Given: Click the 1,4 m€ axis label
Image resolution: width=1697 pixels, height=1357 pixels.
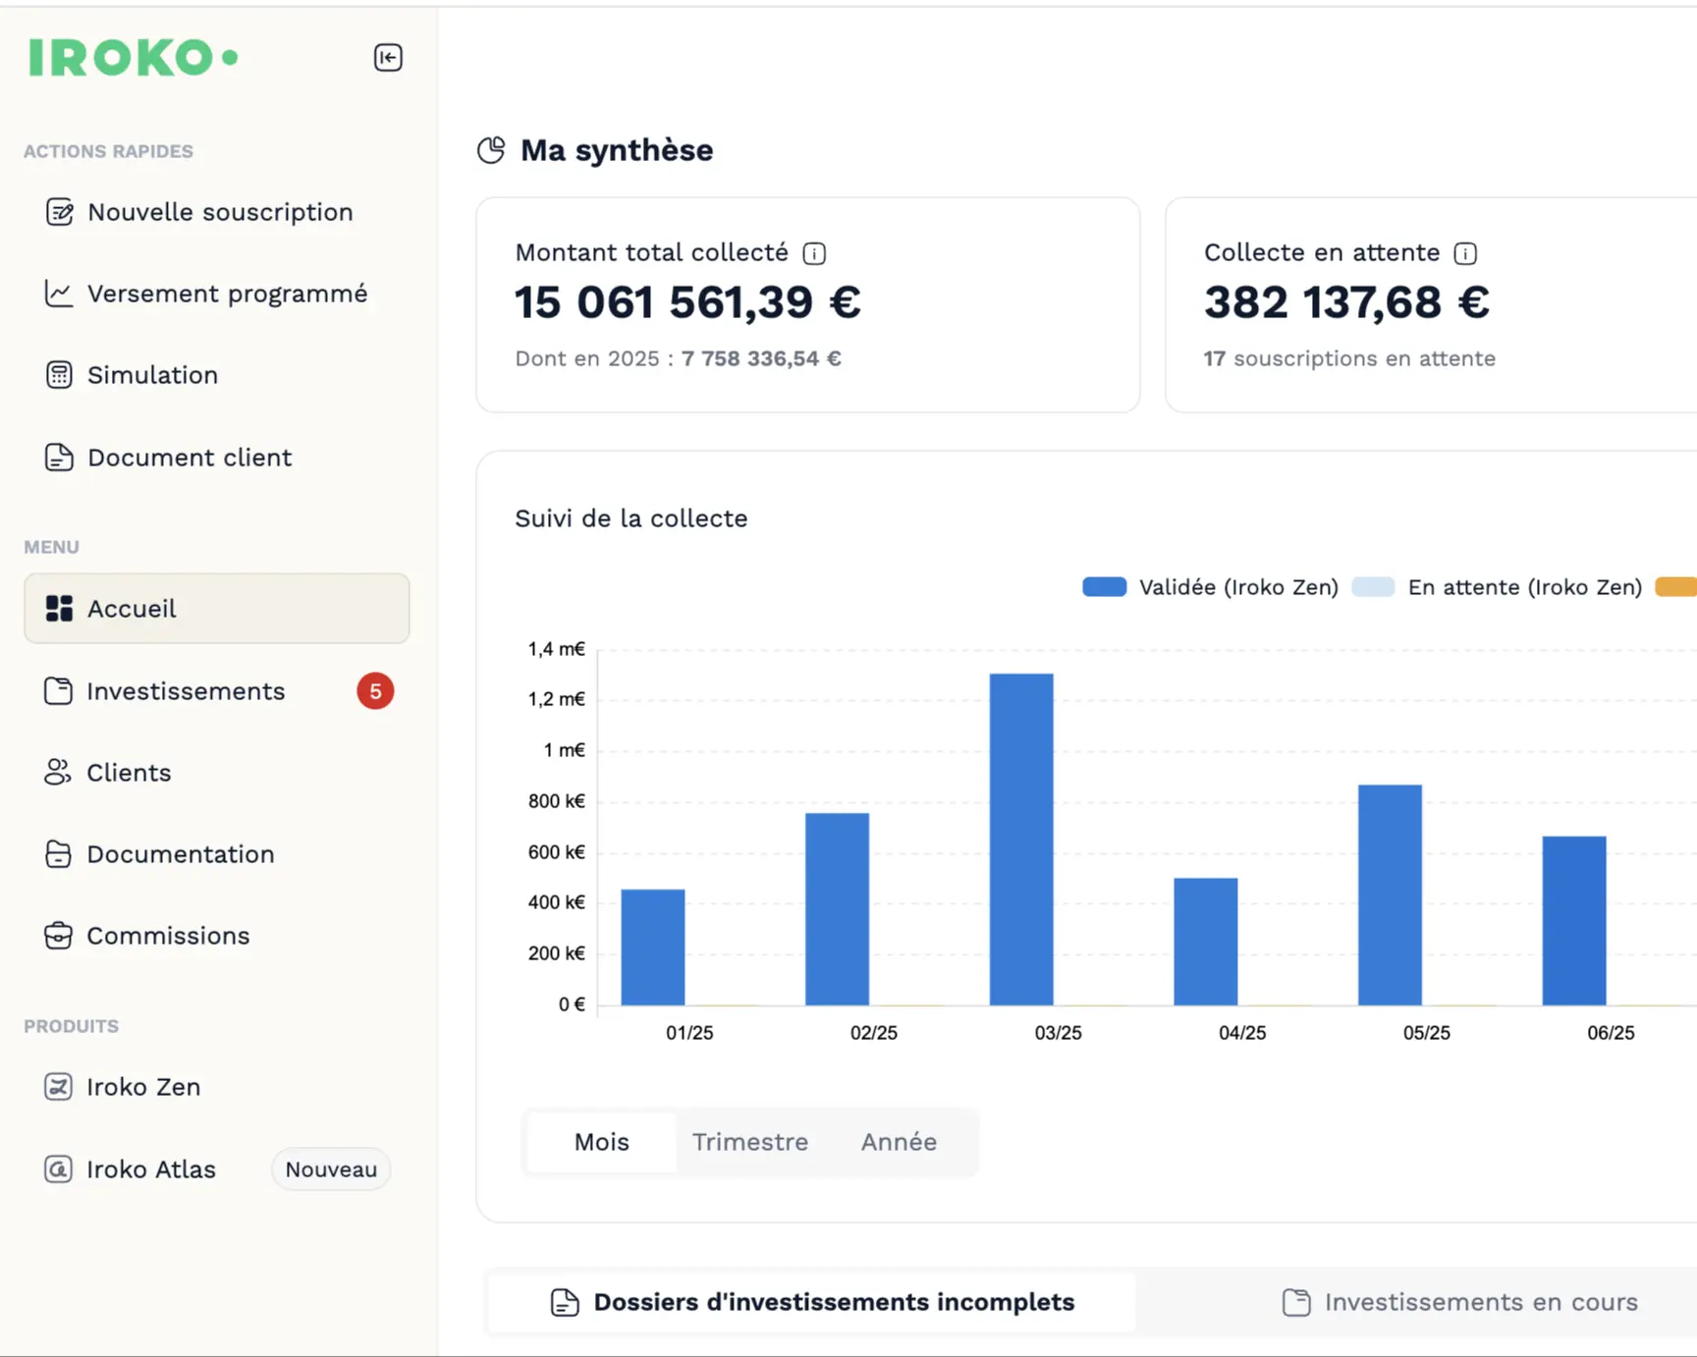Looking at the screenshot, I should click(x=556, y=649).
